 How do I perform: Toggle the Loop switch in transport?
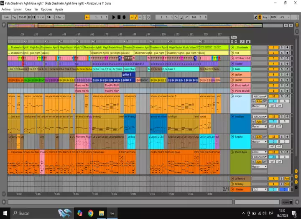pos(181,17)
